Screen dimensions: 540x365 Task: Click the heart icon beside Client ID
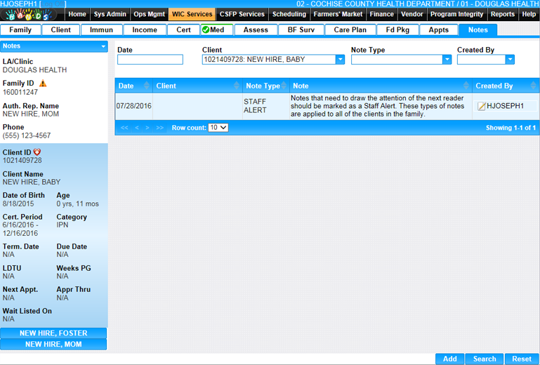37,152
